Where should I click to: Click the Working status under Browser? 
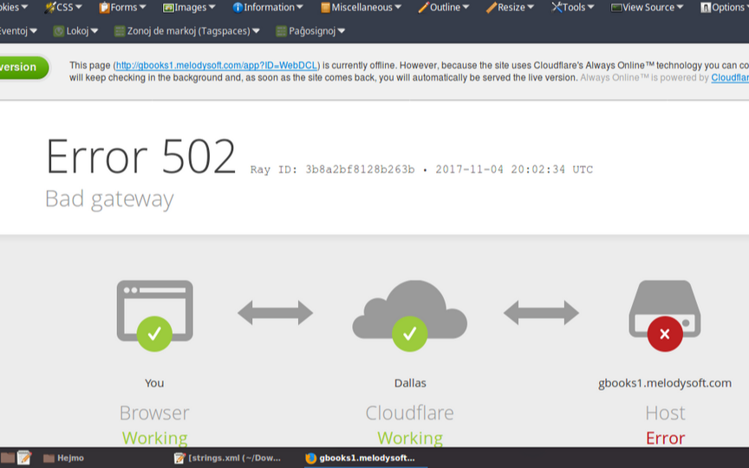point(155,438)
